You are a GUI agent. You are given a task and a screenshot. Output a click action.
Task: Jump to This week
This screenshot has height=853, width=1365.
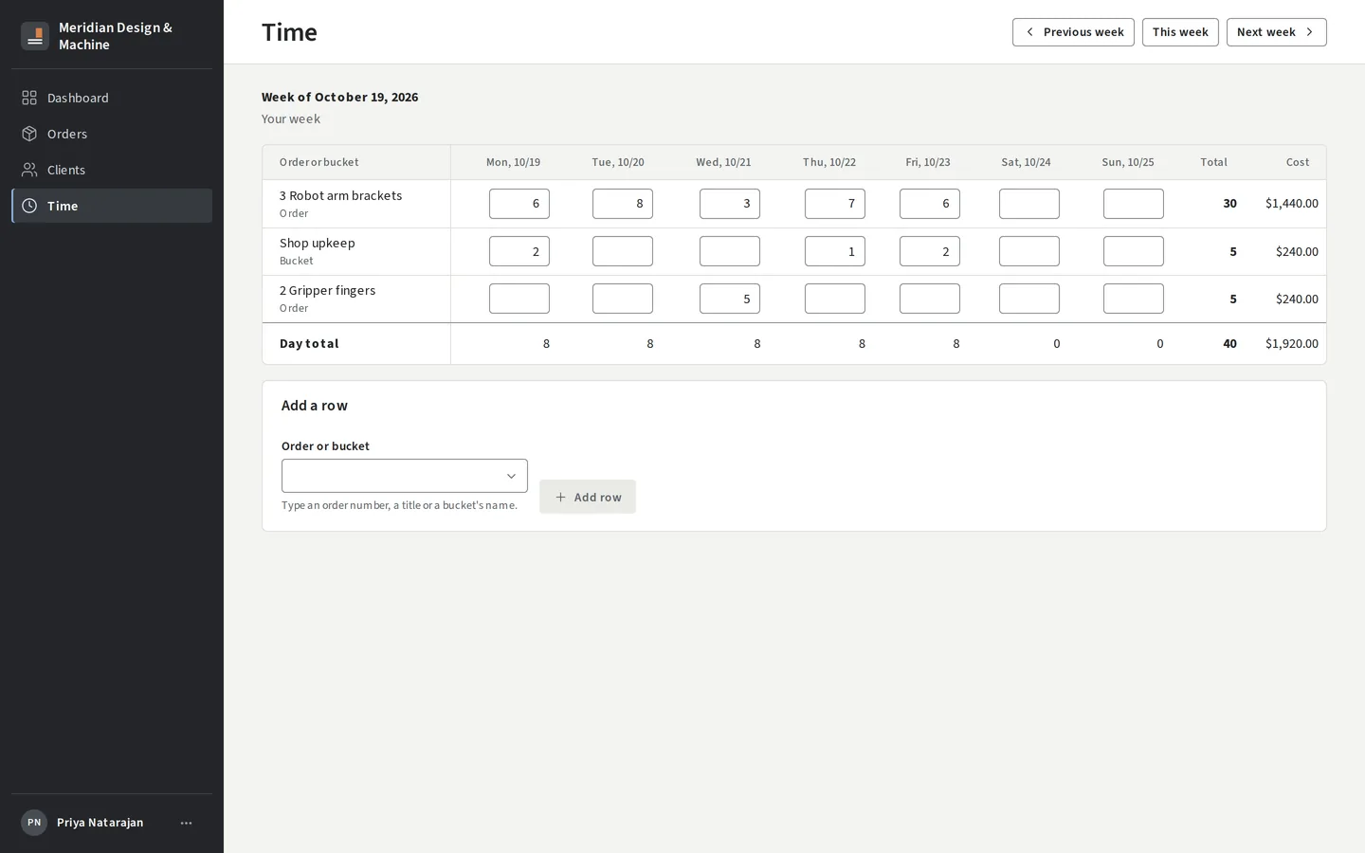1180,32
